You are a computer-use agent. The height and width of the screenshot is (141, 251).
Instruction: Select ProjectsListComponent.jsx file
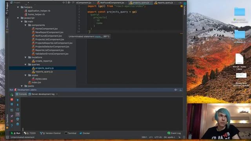[49, 39]
